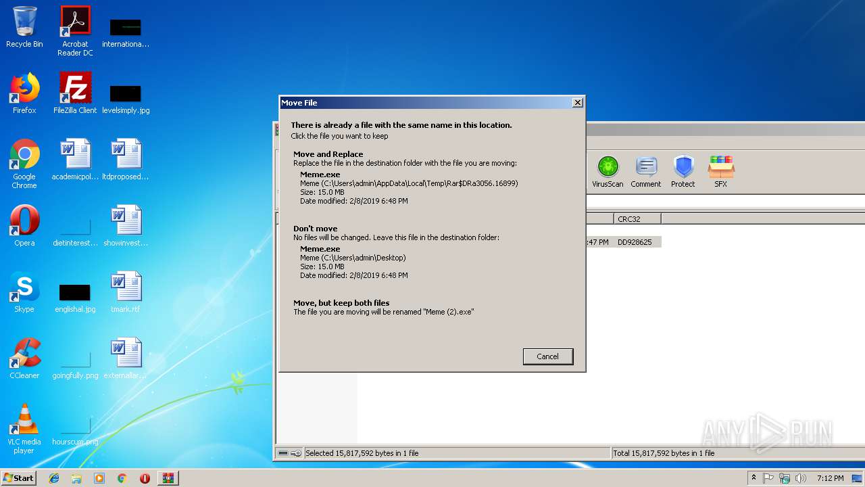Viewport: 865px width, 487px height.
Task: Launch the SFX toolbar icon
Action: 721,172
